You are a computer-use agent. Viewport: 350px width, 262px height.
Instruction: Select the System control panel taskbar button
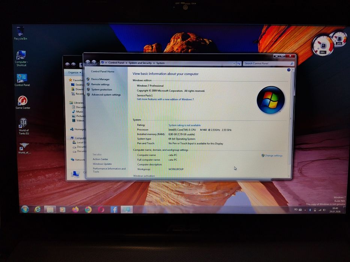tap(126, 210)
